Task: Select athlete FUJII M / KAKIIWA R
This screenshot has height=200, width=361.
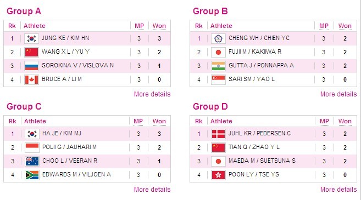Action: point(255,52)
